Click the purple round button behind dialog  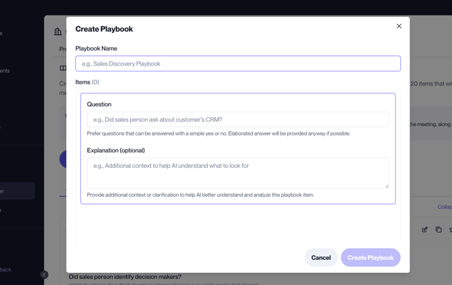[x=63, y=159]
